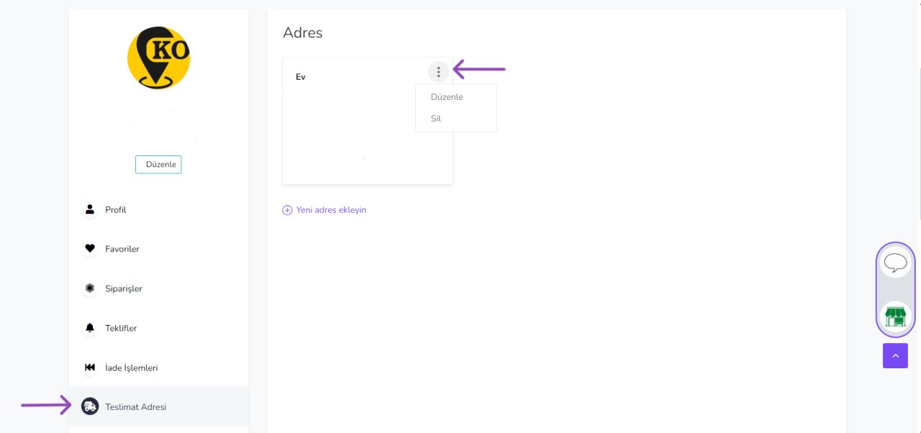Click the green storefront icon
Viewport: 921px width, 433px height.
(895, 316)
